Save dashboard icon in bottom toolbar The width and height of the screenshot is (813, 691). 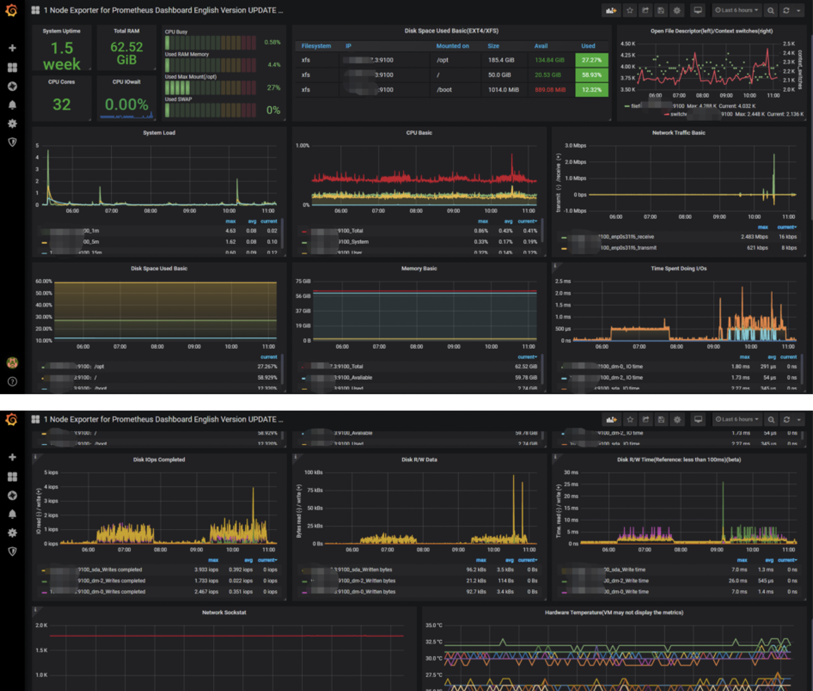click(661, 419)
